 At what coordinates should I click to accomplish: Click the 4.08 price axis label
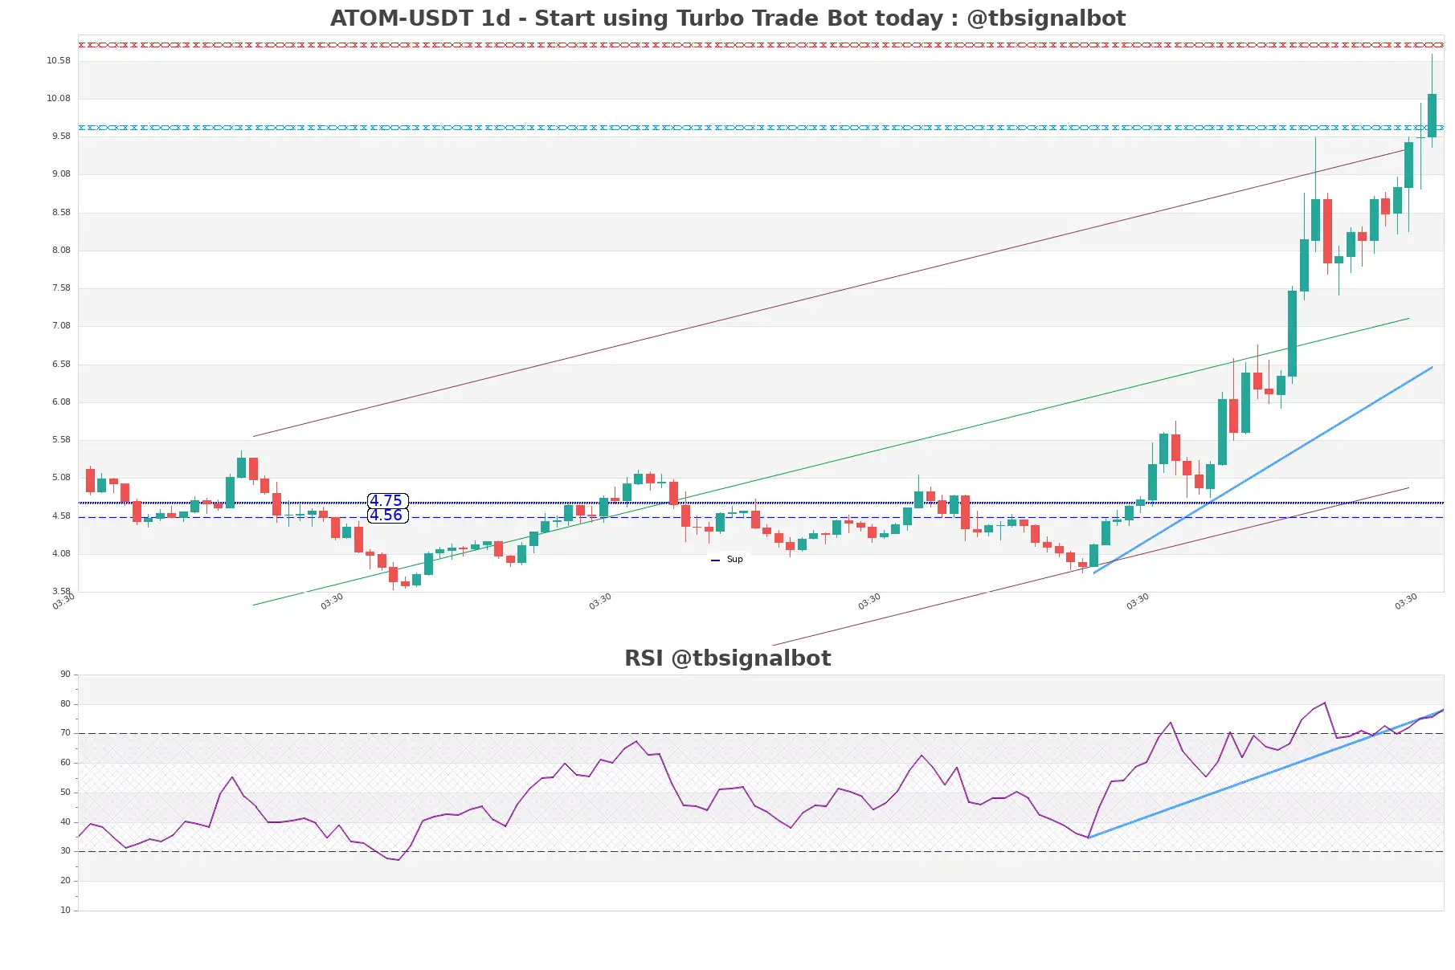tap(61, 554)
